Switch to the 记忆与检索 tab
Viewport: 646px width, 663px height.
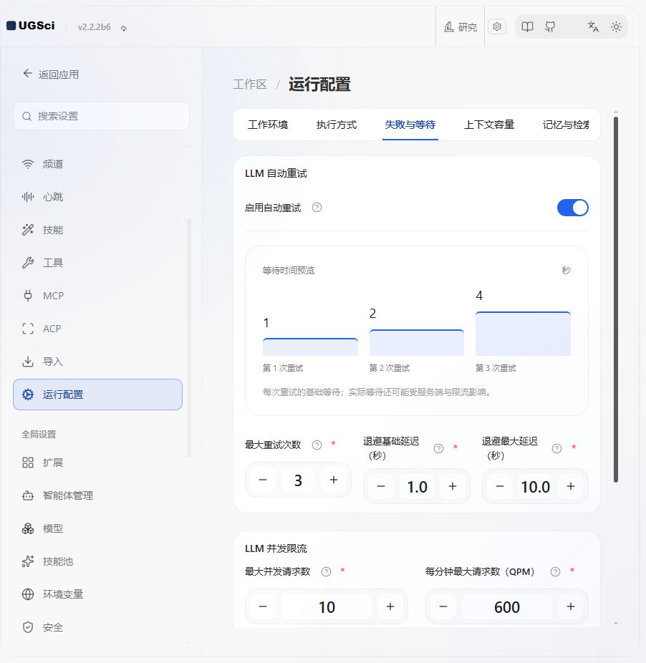coord(566,125)
